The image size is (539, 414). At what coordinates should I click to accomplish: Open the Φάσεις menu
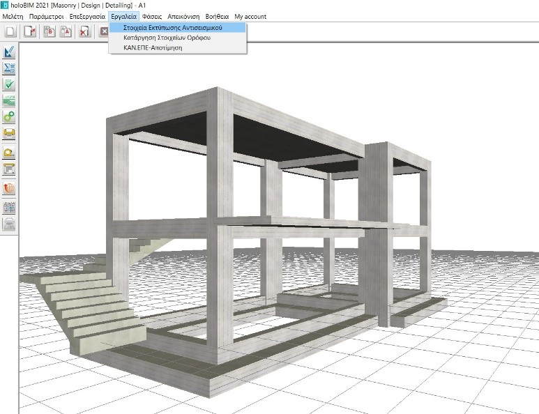tap(152, 17)
